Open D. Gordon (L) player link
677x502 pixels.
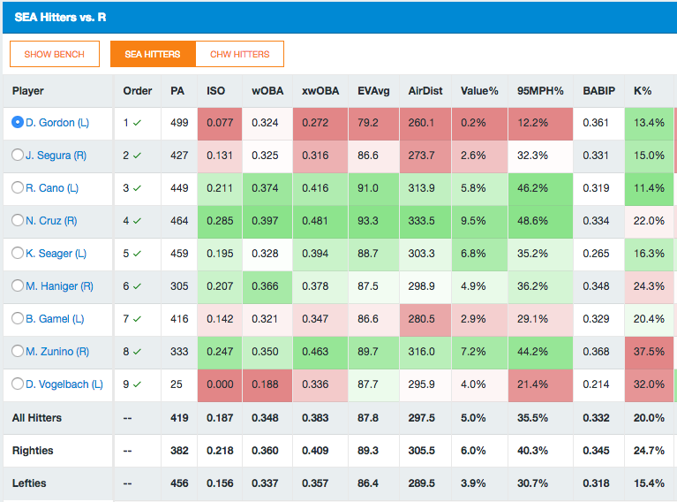pyautogui.click(x=57, y=123)
